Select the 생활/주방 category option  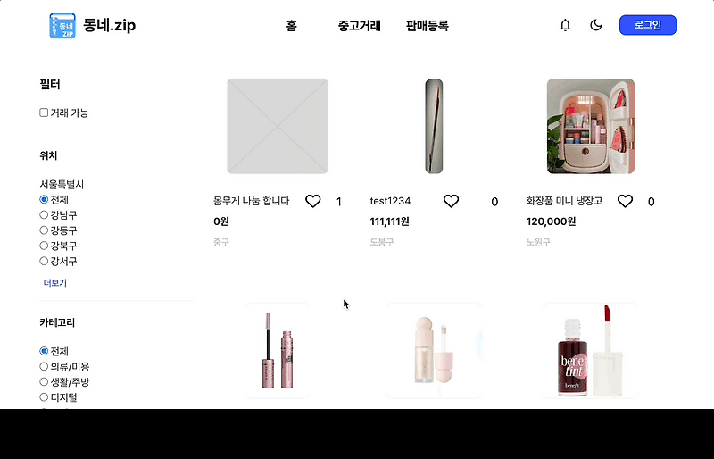[44, 382]
